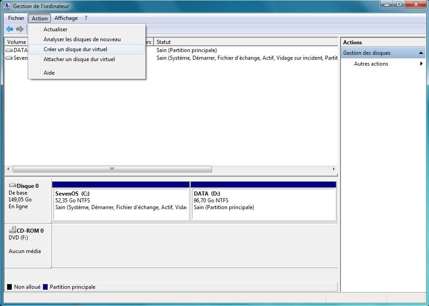This screenshot has height=306, width=429.
Task: Click the 'Partition principale' legend label
Action: [73, 287]
